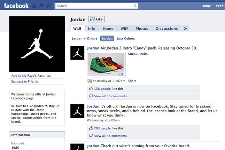View the 138 people who like this
The image size is (225, 150).
pyautogui.click(x=102, y=89)
